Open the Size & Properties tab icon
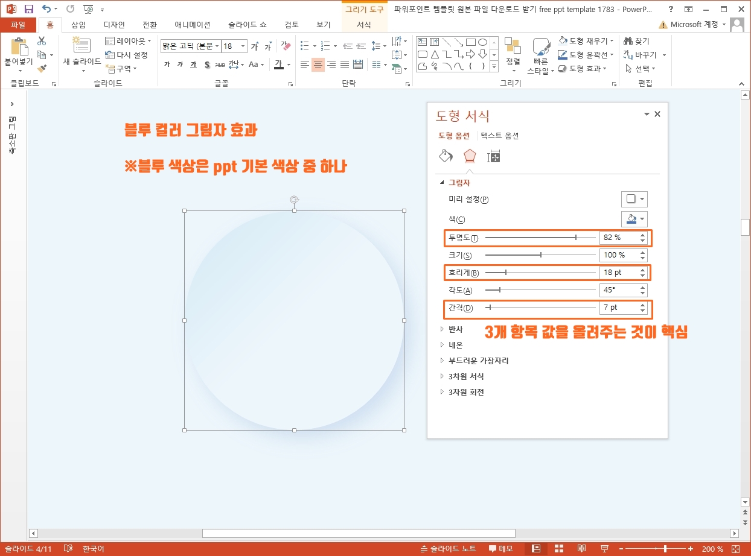The width and height of the screenshot is (751, 556). [x=494, y=156]
